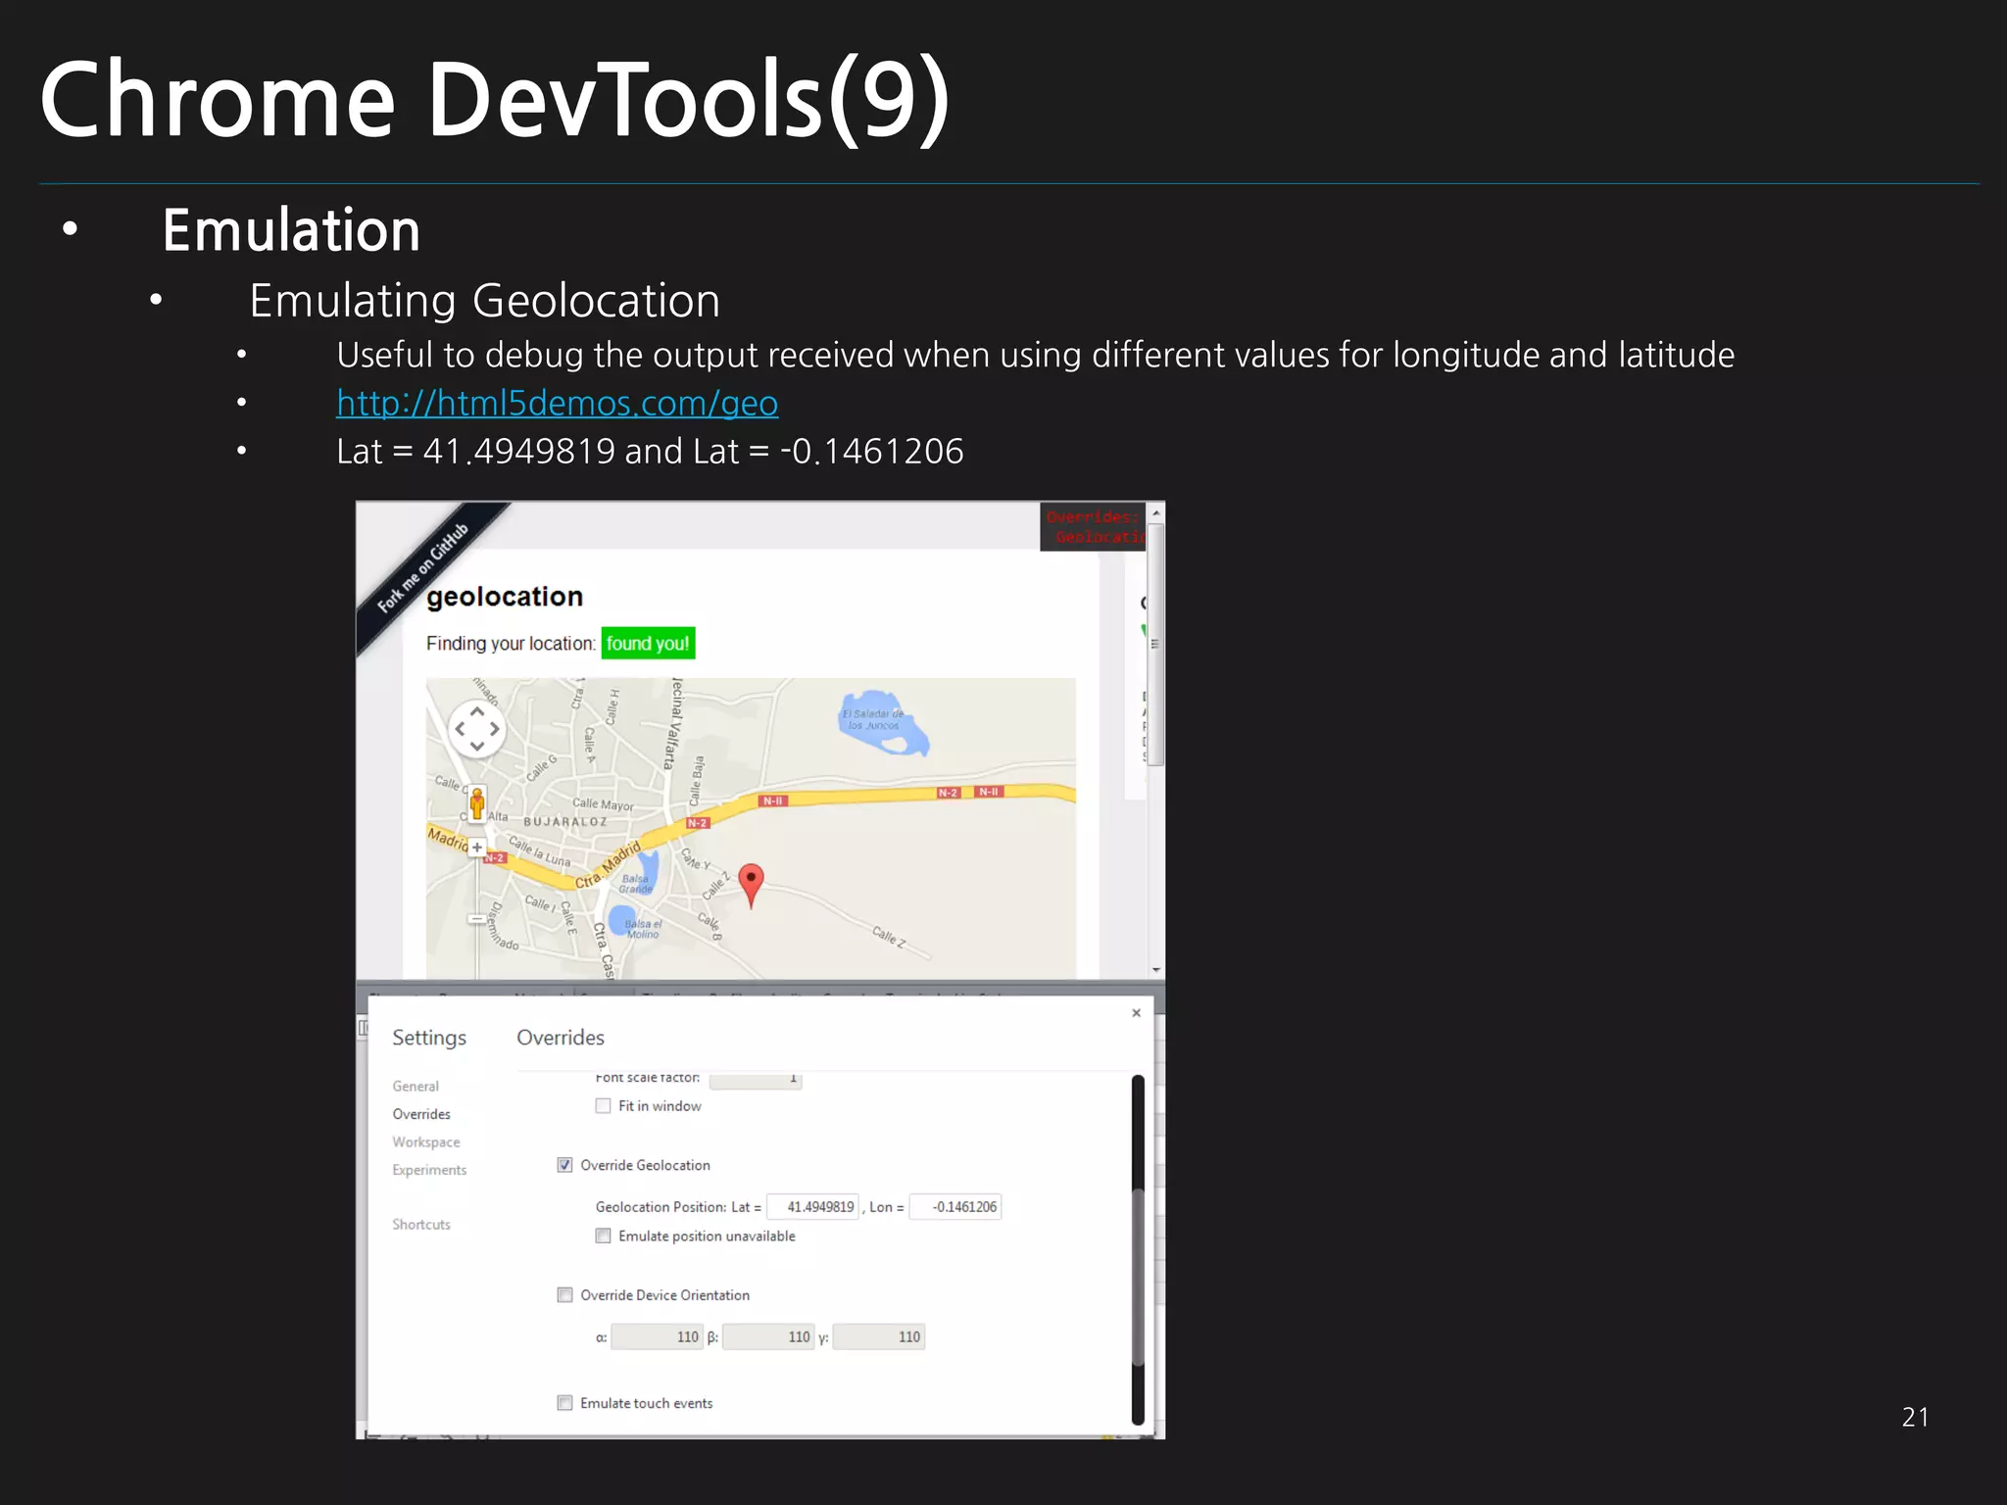Open the General settings section

click(x=416, y=1086)
